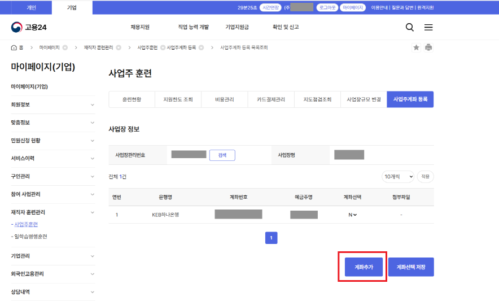The height and width of the screenshot is (301, 499).
Task: Open the 일학습병행훈련 sidebar link
Action: coord(30,236)
